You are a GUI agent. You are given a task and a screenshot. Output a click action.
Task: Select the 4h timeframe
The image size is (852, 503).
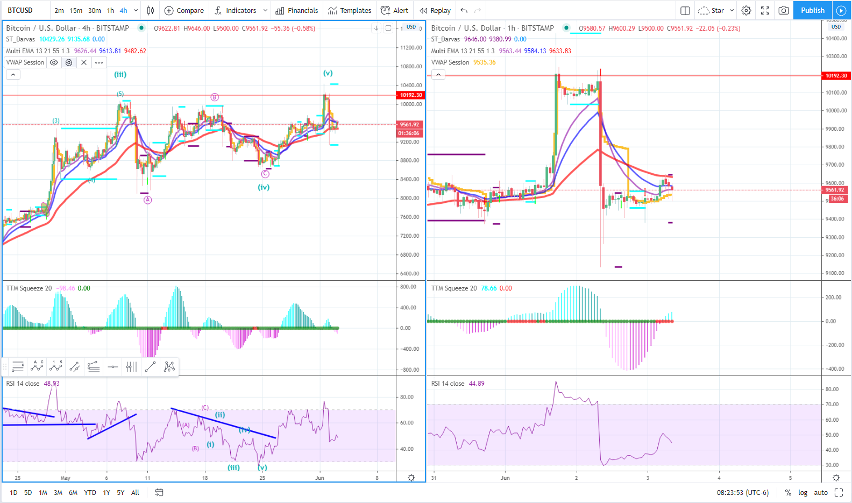123,10
